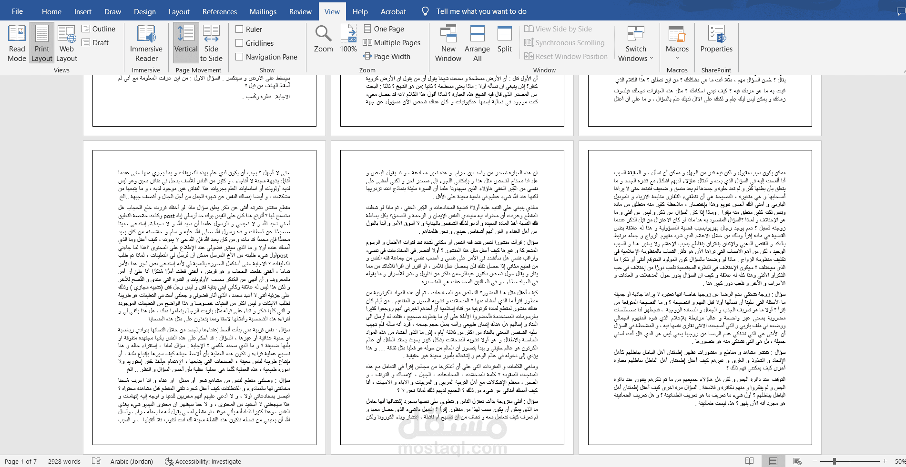Open the Insert tab
This screenshot has height=467, width=906.
click(x=82, y=11)
